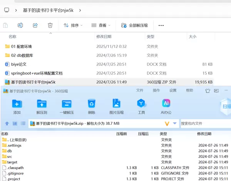This screenshot has width=231, height=181.
Task: Expand the 排序 (Sort) dropdown
Action: point(73,25)
